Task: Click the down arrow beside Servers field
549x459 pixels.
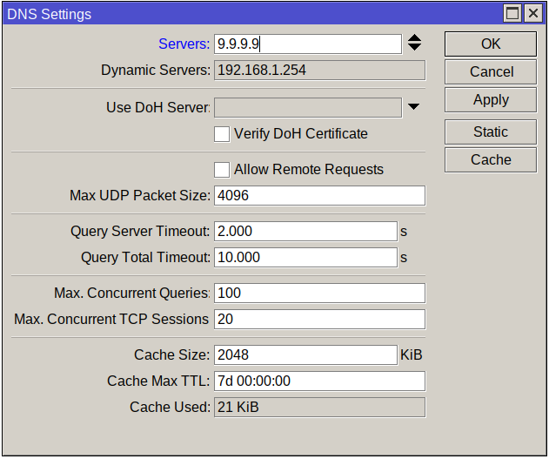Action: pyautogui.click(x=414, y=47)
